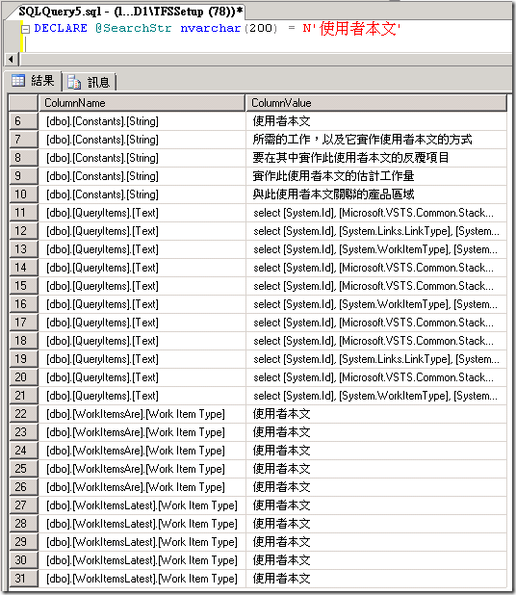Click the @SearchStr variable in the query

point(133,28)
